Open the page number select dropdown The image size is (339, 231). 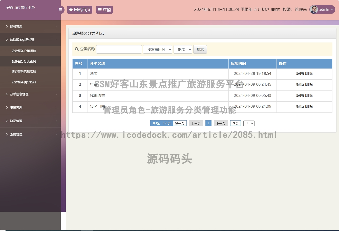coord(249,123)
